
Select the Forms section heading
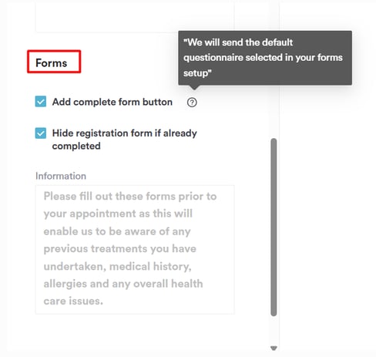[x=52, y=63]
